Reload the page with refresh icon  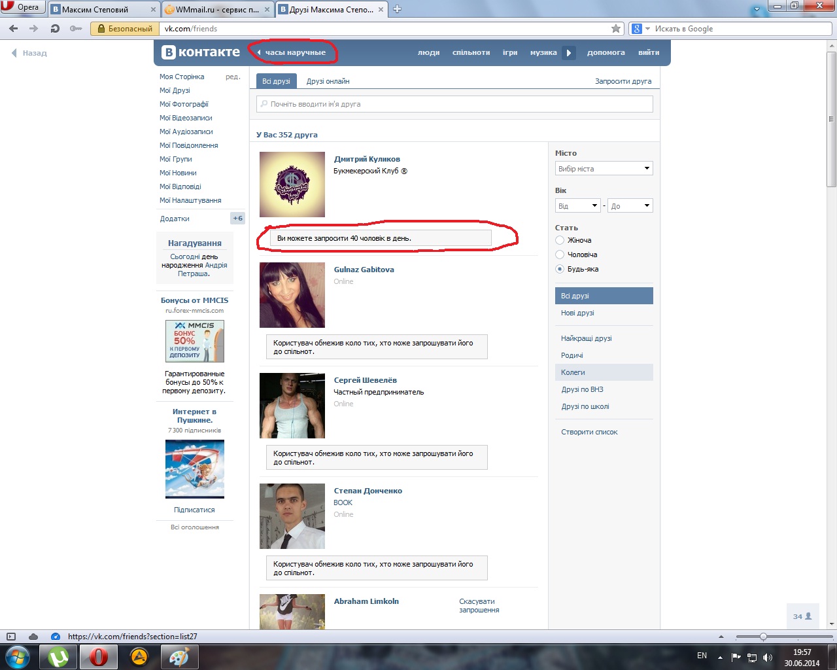coord(55,29)
